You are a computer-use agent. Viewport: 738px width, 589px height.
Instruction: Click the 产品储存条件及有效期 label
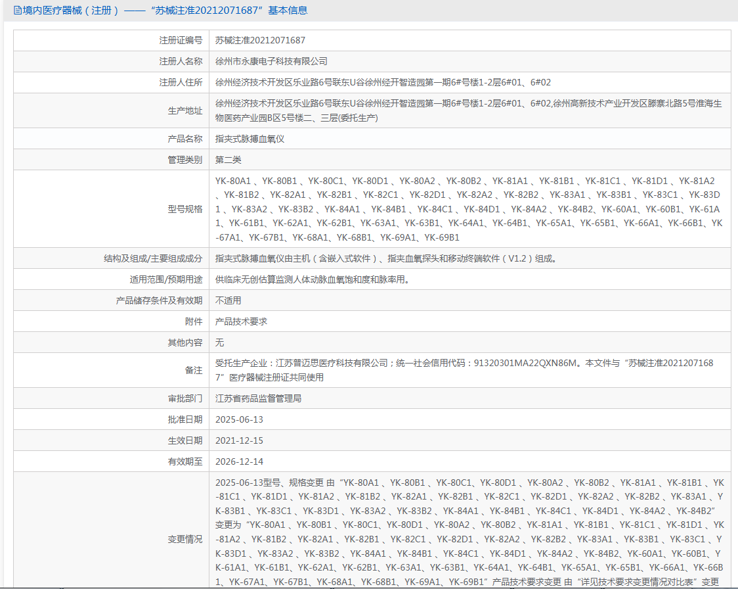159,300
